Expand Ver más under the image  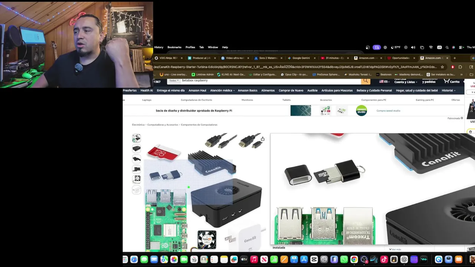click(x=395, y=249)
